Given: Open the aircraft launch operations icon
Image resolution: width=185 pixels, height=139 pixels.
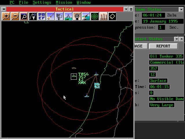Looking at the screenshot, I should (x=86, y=16).
